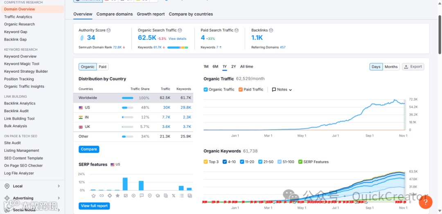Image resolution: width=442 pixels, height=214 pixels.
Task: Open the Notes dropdown
Action: pos(282,89)
